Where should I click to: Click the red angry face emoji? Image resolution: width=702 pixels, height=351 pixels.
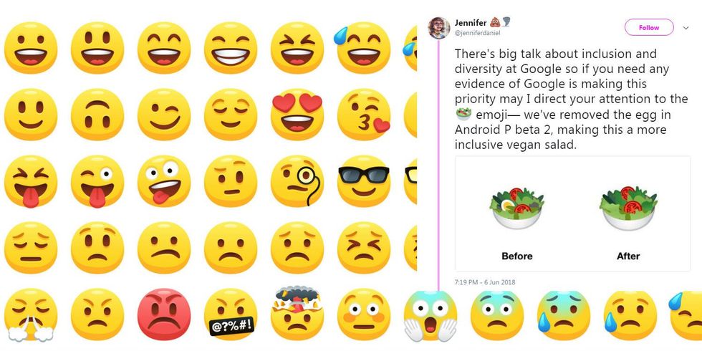[164, 314]
